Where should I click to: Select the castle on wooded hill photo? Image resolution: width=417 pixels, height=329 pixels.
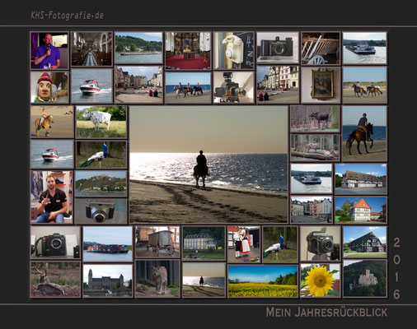tap(365, 279)
